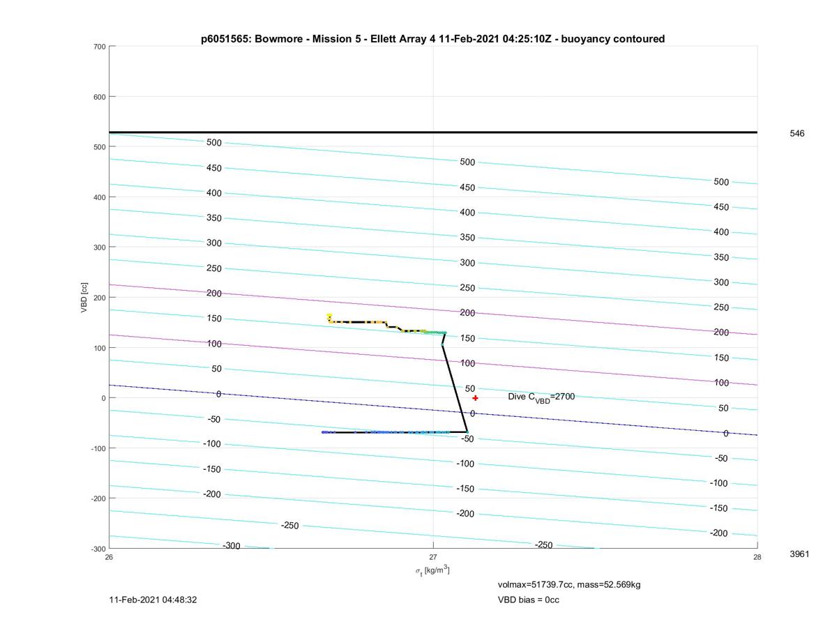Click the y-axis tick label '700'
Image resolution: width=837 pixels, height=617 pixels.
pos(99,47)
